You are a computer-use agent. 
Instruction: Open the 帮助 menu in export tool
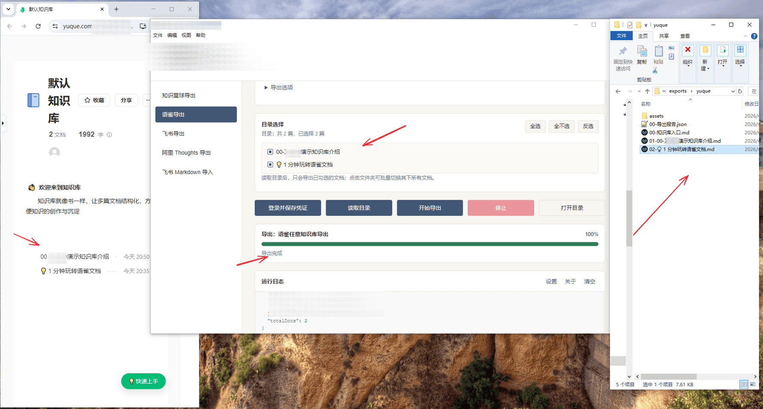coord(201,35)
